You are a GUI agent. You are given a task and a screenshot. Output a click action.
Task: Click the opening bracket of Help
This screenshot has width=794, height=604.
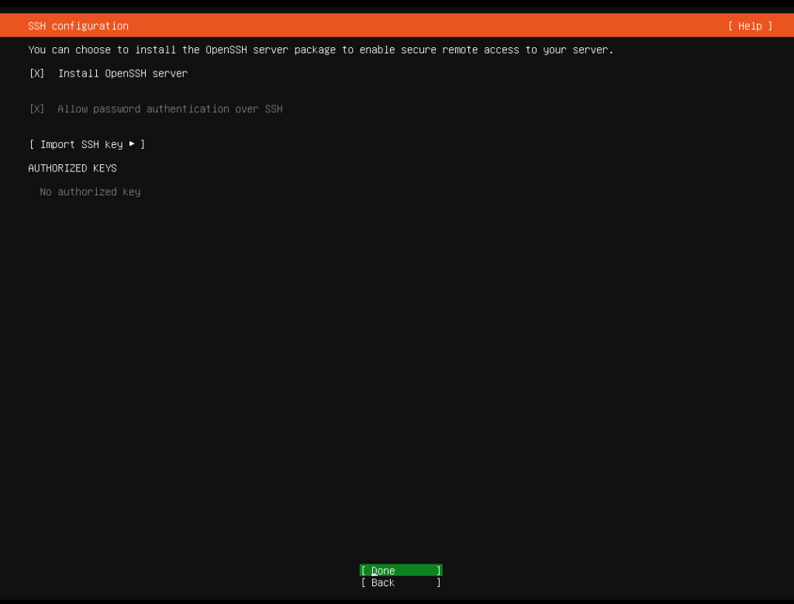(730, 26)
